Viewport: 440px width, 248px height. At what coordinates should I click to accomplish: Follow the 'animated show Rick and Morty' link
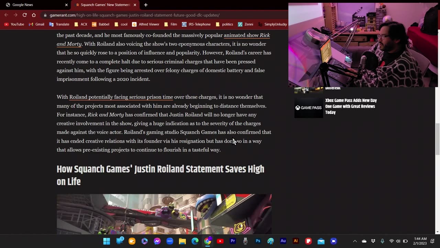click(x=247, y=35)
